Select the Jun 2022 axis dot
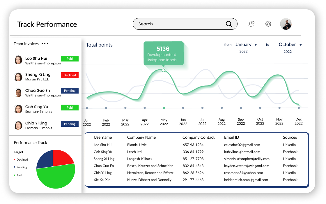 click(x=183, y=108)
